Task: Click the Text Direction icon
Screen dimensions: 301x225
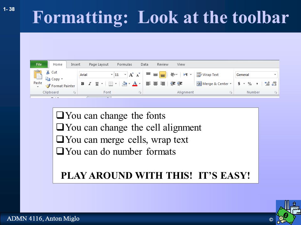Action: [x=186, y=75]
